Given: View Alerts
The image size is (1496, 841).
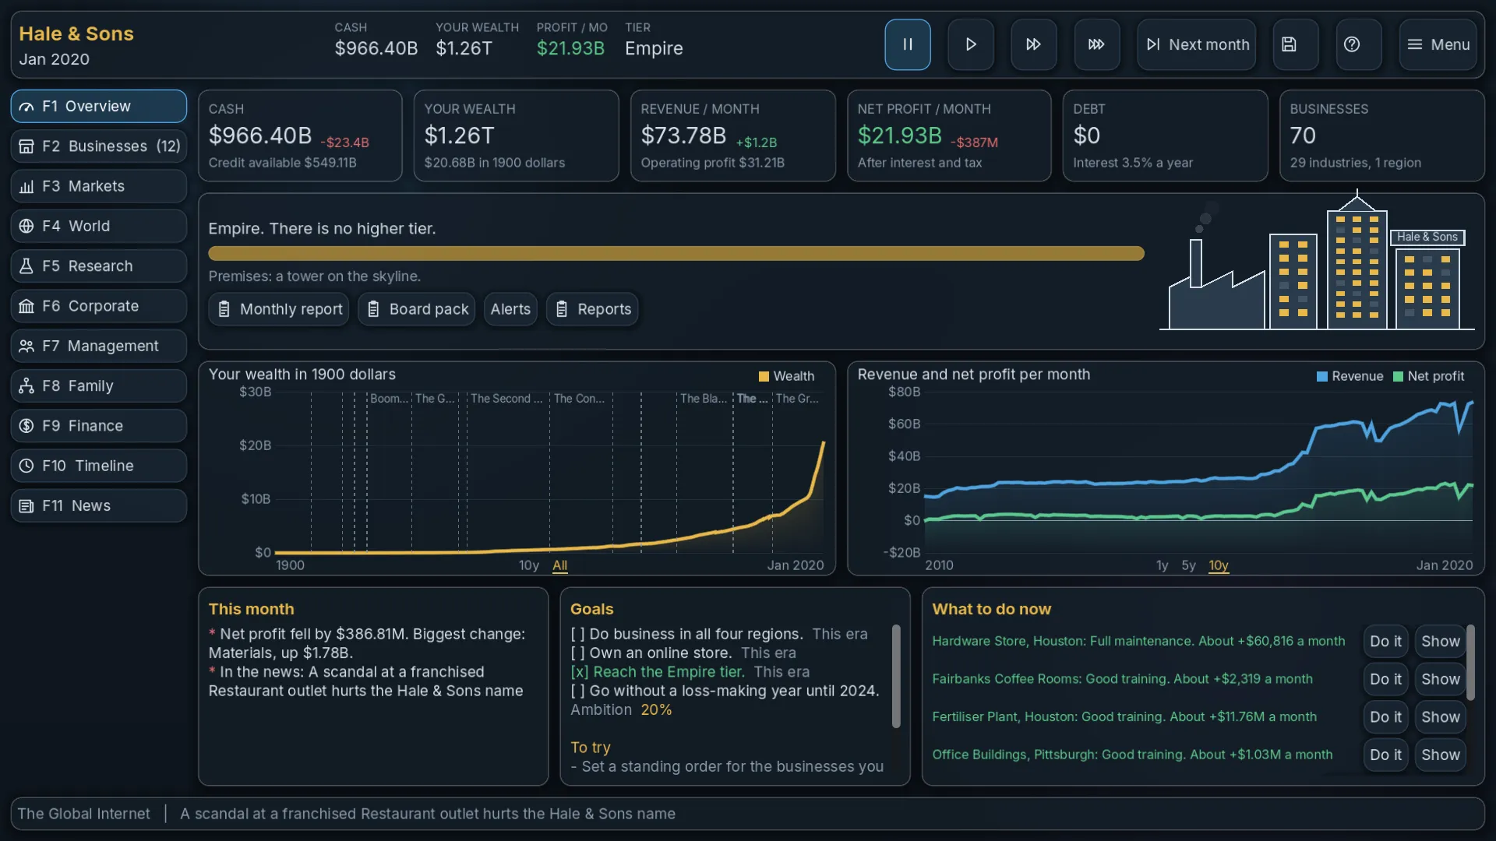Looking at the screenshot, I should click(x=510, y=309).
